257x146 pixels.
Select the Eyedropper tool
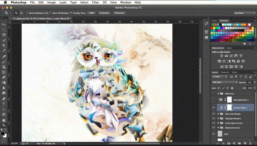(x=4, y=50)
